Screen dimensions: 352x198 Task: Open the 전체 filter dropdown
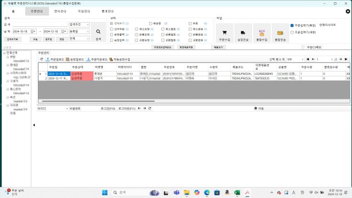(x=79, y=38)
